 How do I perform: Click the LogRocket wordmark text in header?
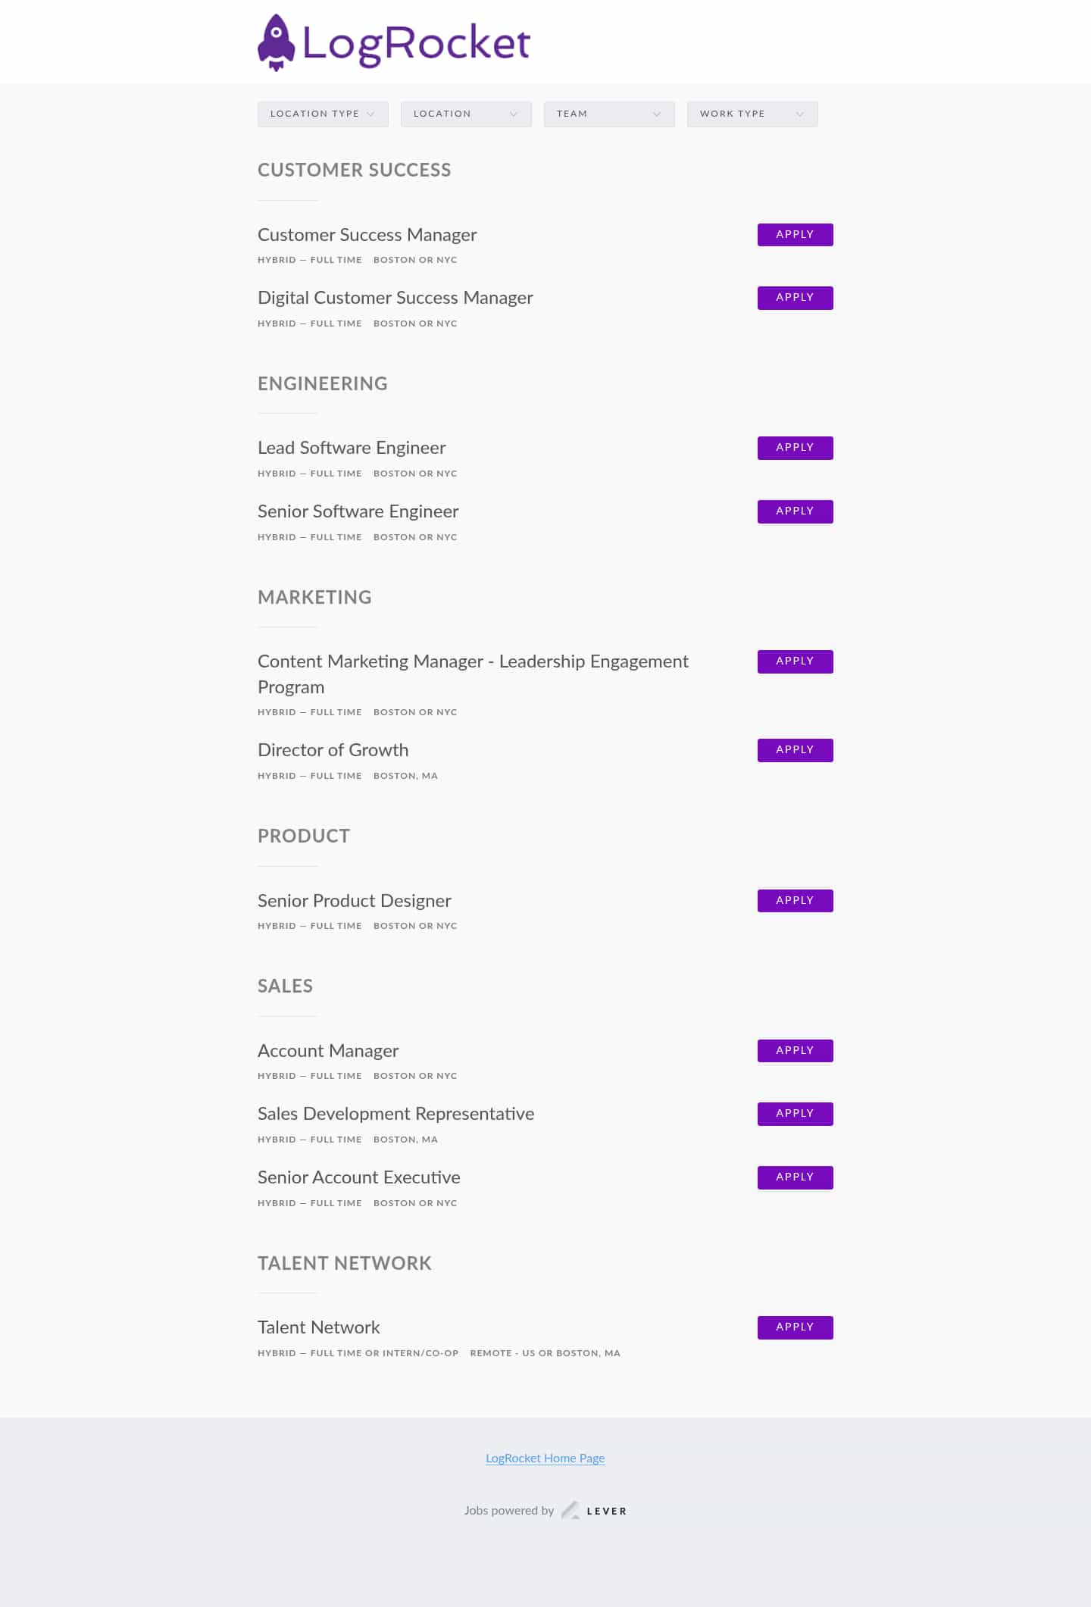point(416,43)
